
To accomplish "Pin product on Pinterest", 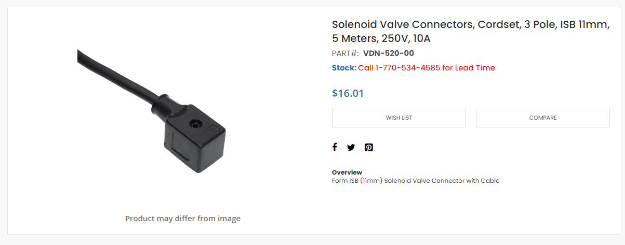I will 369,147.
